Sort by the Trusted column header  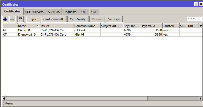tap(171, 26)
